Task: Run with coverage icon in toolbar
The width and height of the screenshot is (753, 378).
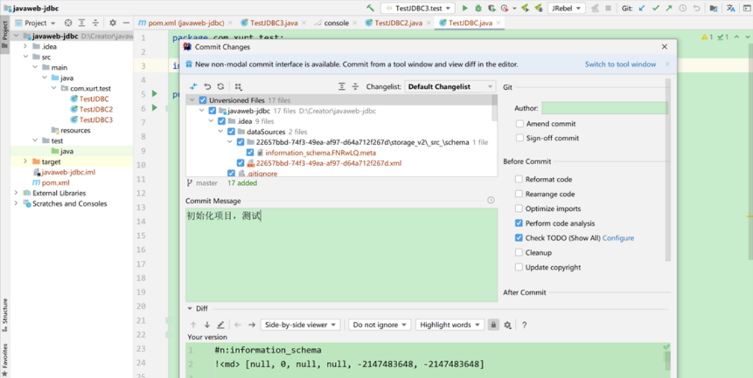Action: (491, 8)
